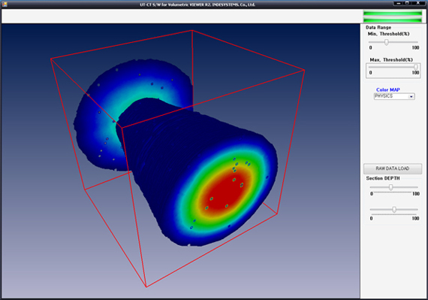This screenshot has width=428, height=300.
Task: Click the Min. Threshold slider track right end
Action: (417, 42)
